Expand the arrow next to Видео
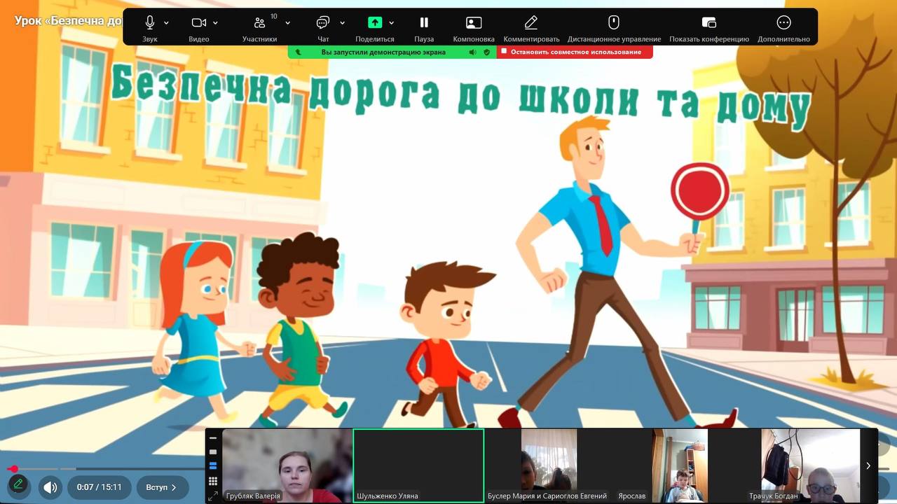 coord(215,23)
